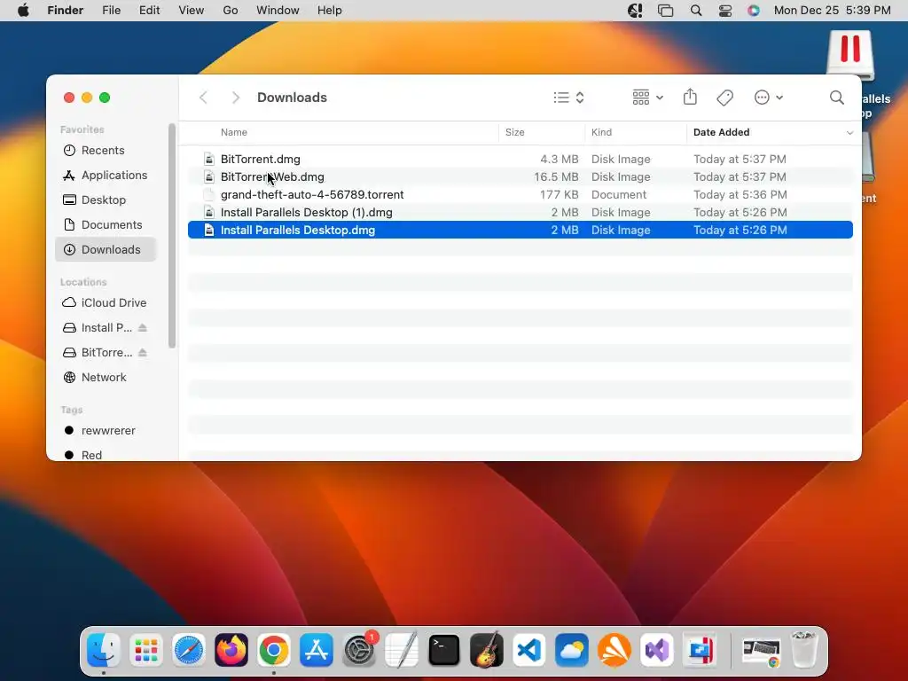Open Control Center in menu bar
Image resolution: width=908 pixels, height=681 pixels.
725,11
